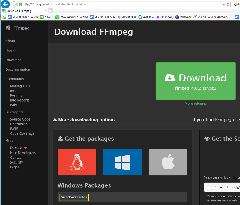Open the 소리바다 bookmark
The image size is (240, 205).
[146, 17]
